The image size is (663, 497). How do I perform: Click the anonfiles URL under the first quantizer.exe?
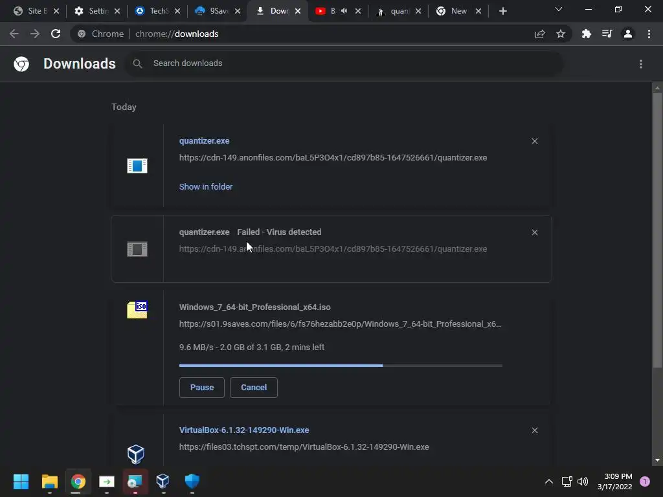[x=333, y=158]
